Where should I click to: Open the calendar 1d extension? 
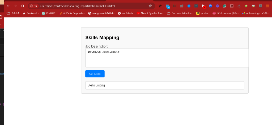pyautogui.click(x=168, y=6)
